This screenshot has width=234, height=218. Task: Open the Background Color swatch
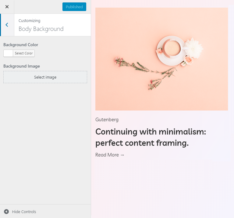tap(8, 53)
